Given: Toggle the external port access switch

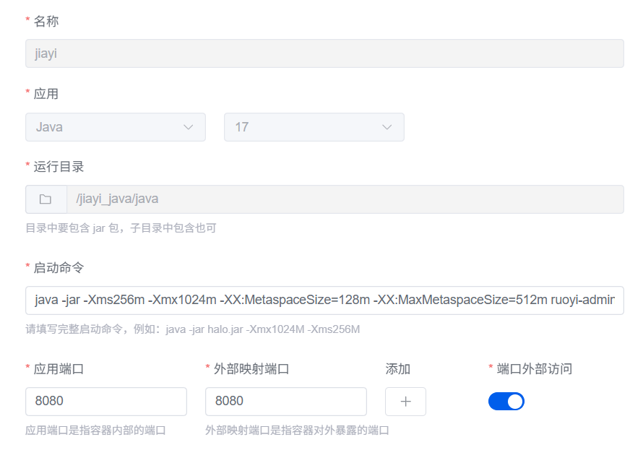Looking at the screenshot, I should (x=506, y=402).
